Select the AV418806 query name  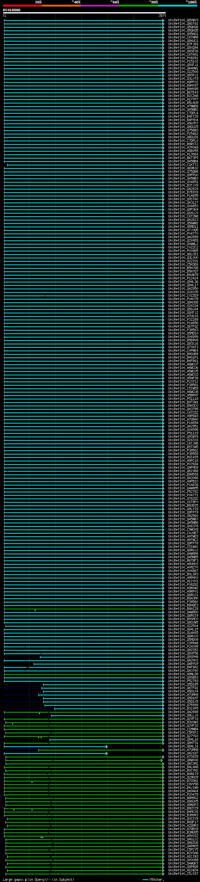[12, 10]
